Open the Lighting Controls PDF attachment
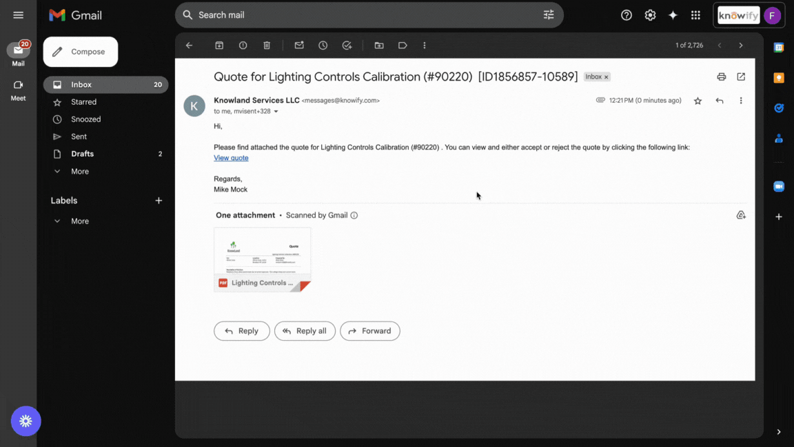Viewport: 794px width, 447px height. pyautogui.click(x=262, y=260)
